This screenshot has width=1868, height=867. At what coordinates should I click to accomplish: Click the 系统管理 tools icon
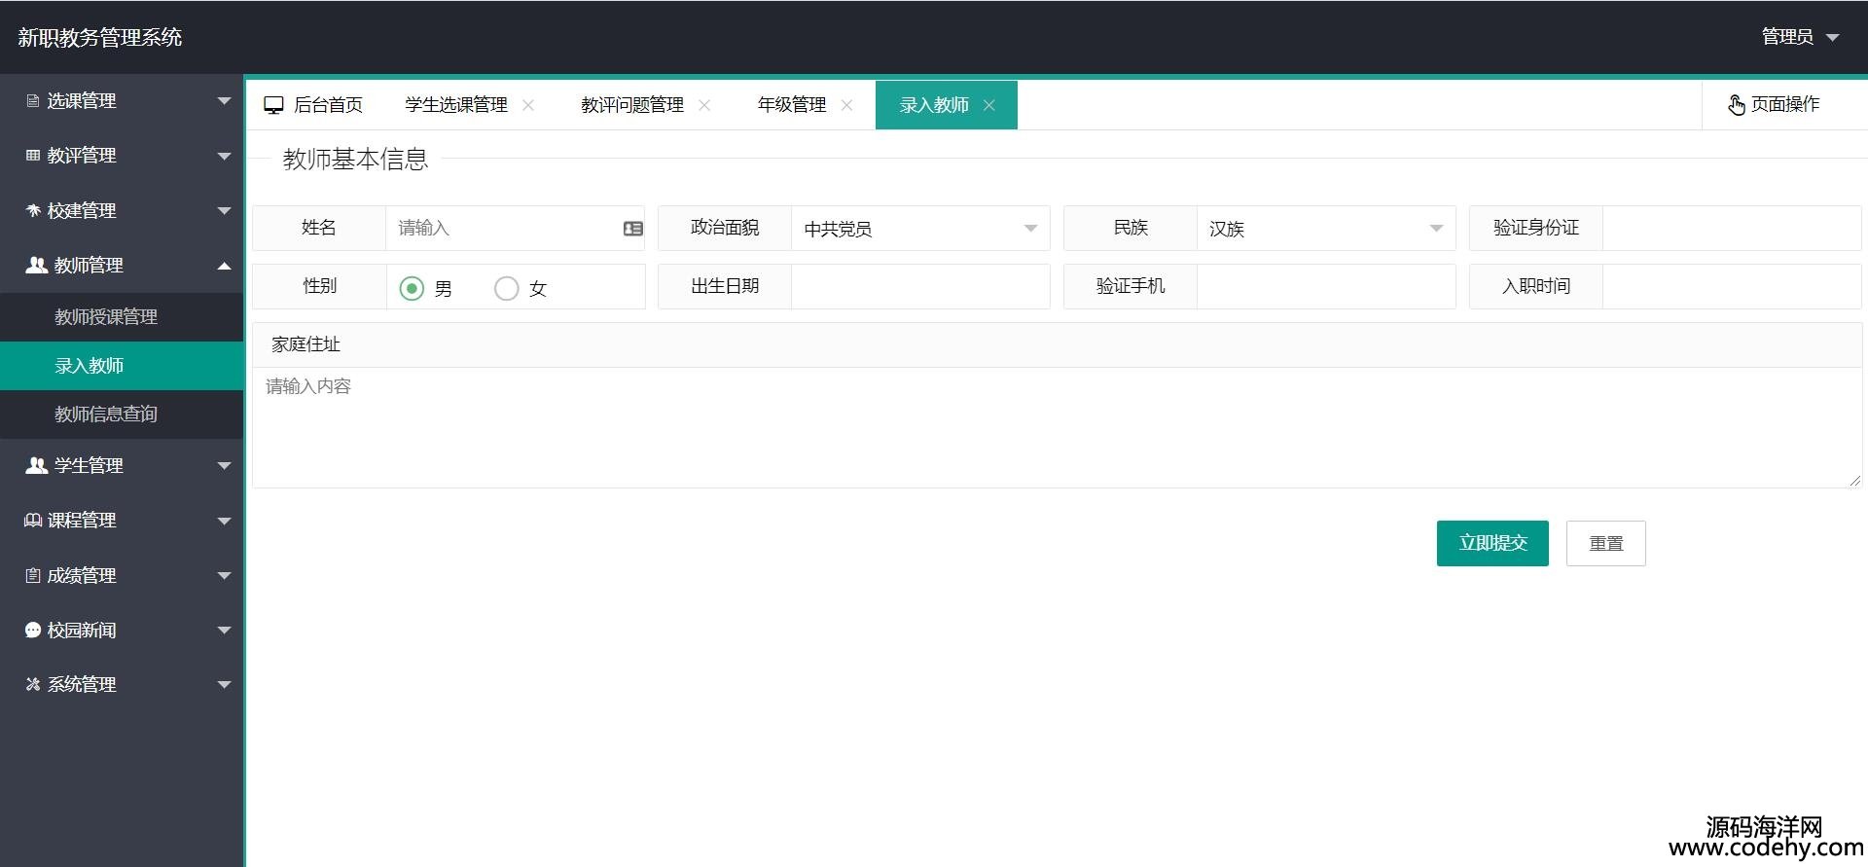33,684
